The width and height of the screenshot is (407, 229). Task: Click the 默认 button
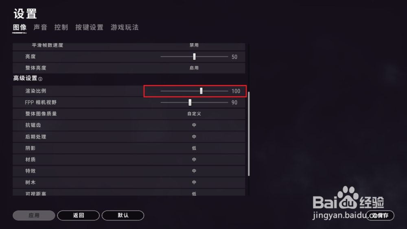click(123, 215)
